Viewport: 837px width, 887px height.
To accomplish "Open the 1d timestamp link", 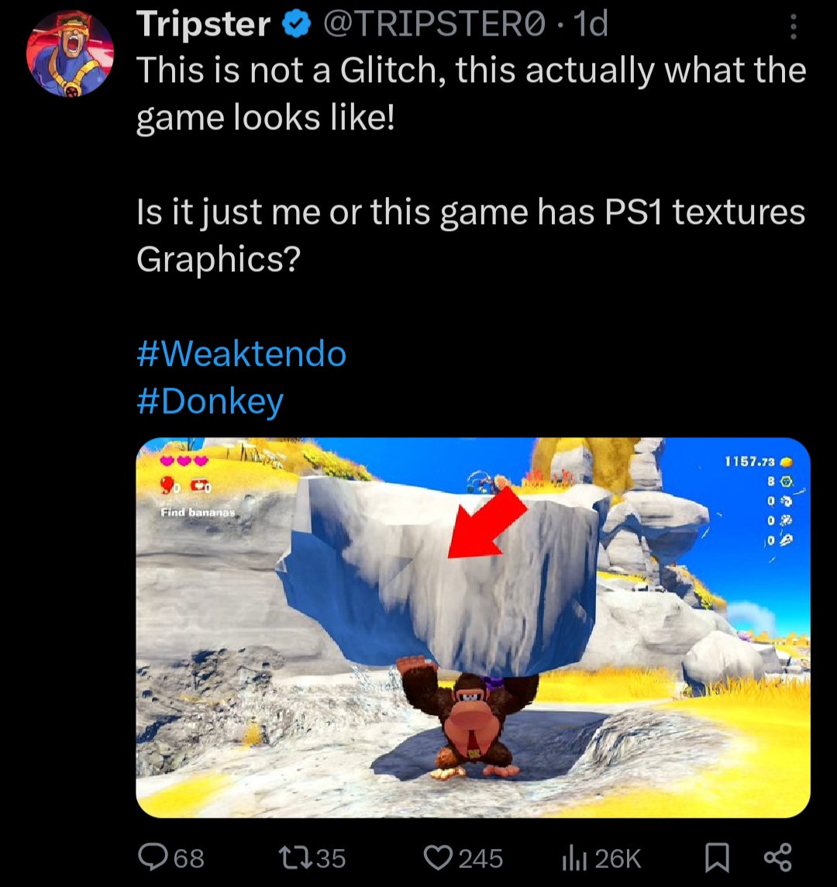I will click(591, 24).
